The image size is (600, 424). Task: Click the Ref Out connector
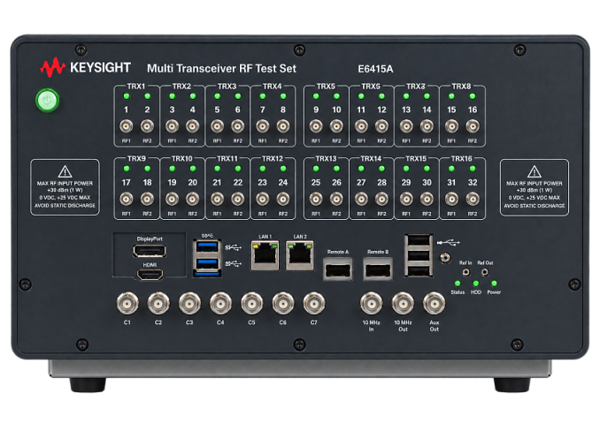coord(485,272)
